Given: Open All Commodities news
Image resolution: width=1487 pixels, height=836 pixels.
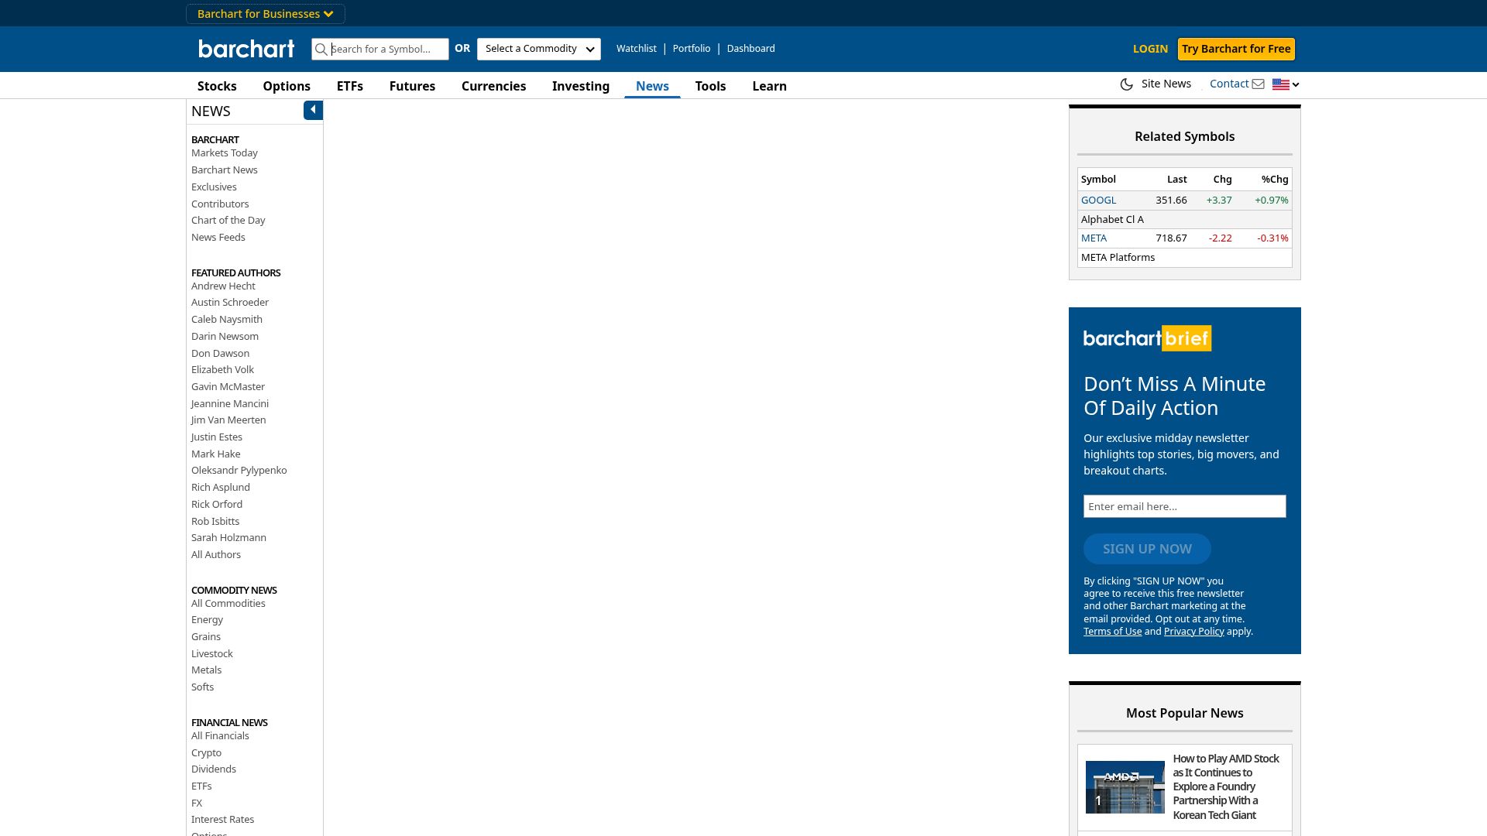Looking at the screenshot, I should [228, 604].
